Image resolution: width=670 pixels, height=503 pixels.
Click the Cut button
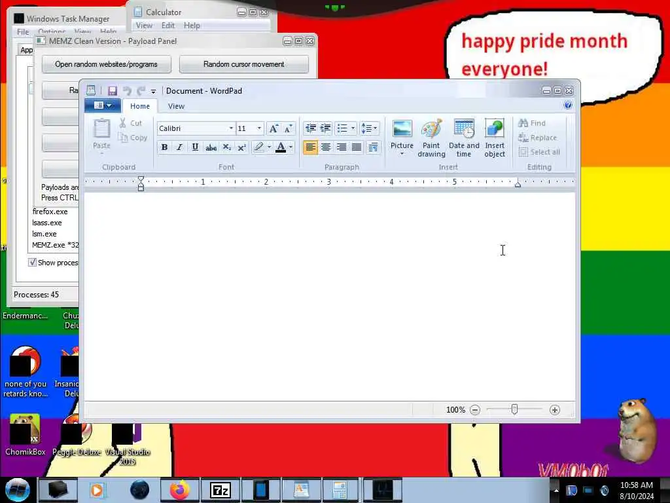click(x=131, y=123)
